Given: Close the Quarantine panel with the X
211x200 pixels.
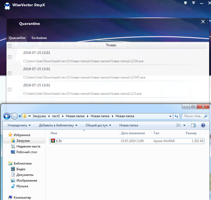Looking at the screenshot, I should (203, 22).
